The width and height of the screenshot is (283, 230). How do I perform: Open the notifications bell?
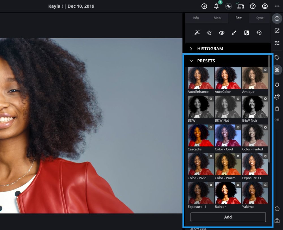point(216,6)
